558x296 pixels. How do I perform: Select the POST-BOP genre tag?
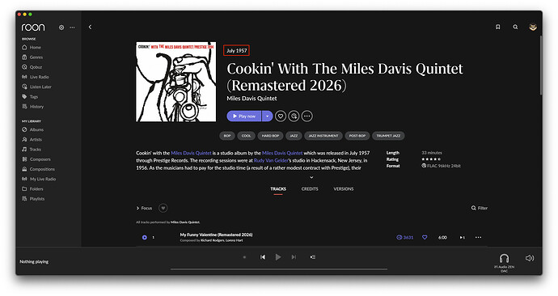click(x=357, y=136)
